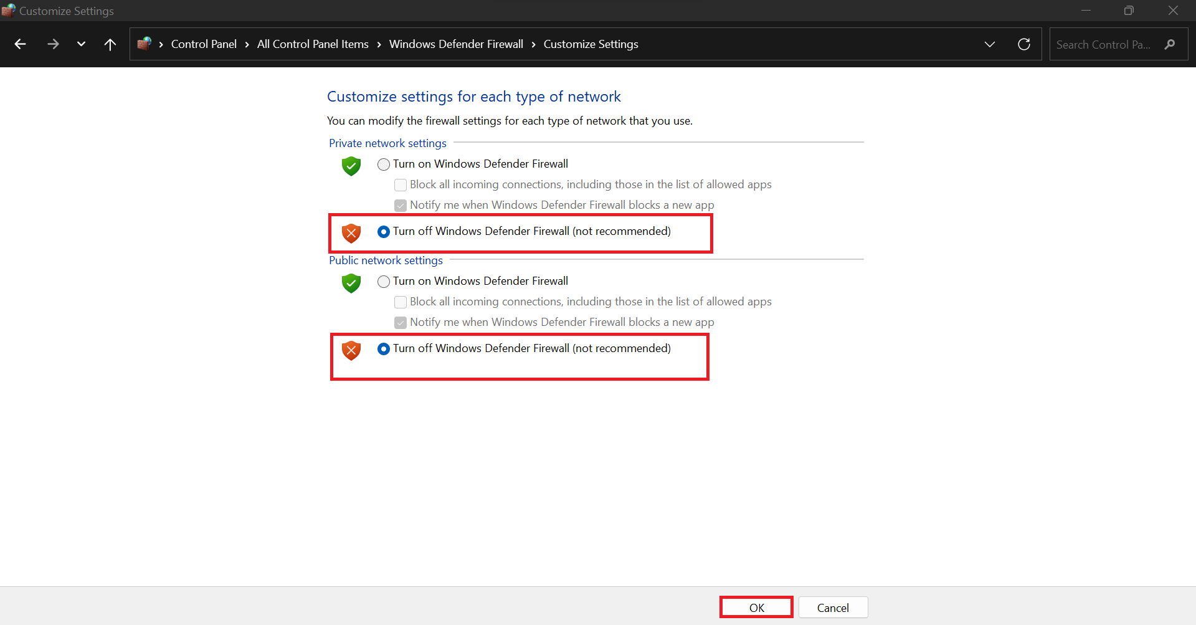Go up one level with up arrow
Image resolution: width=1196 pixels, height=625 pixels.
click(110, 44)
